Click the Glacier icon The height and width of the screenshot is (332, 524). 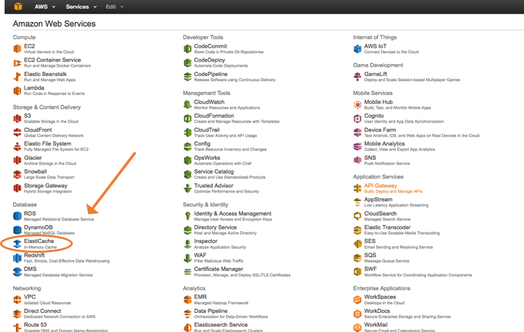(x=17, y=160)
